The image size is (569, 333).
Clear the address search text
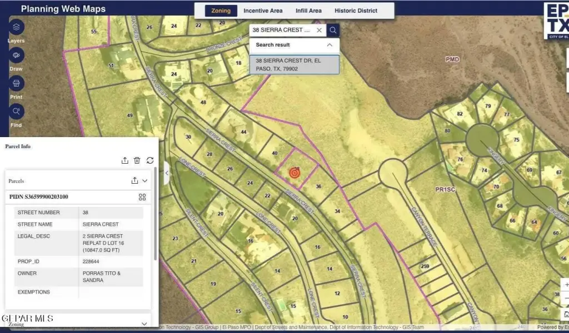tap(320, 30)
